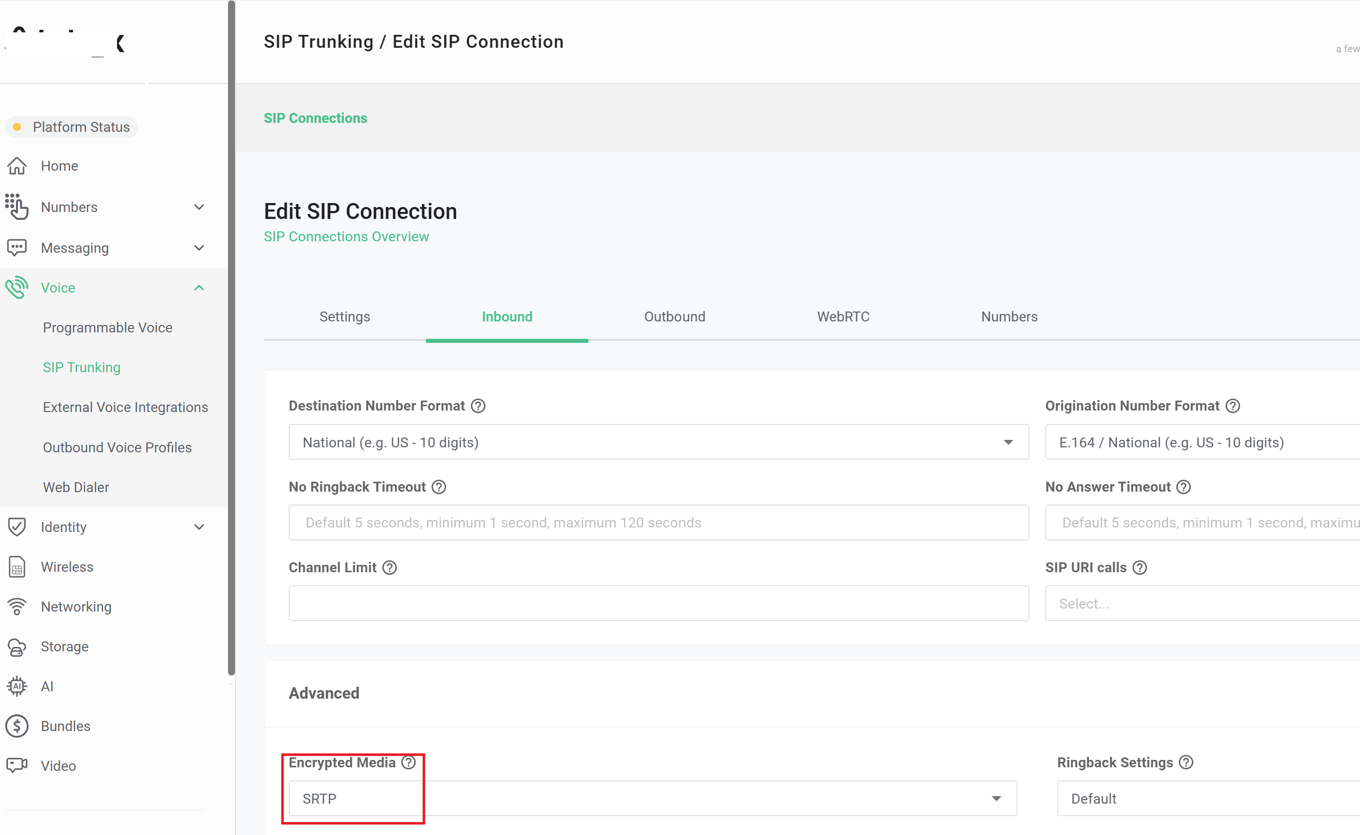Open Web Dialer in sidebar

[x=76, y=487]
